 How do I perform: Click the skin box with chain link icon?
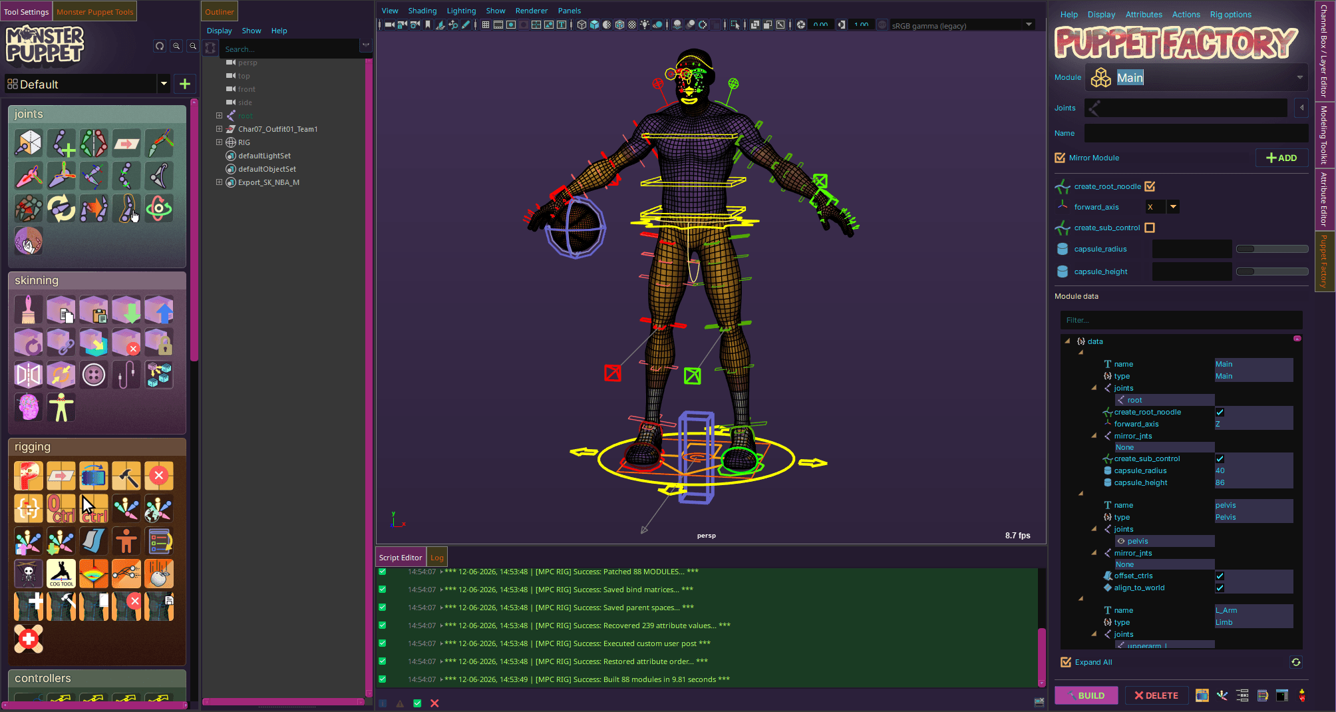(61, 342)
